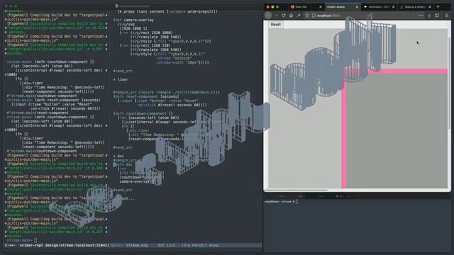Click the cider-repl mode line in Emacs
Image resolution: width=454 pixels, height=255 pixels.
(x=57, y=245)
